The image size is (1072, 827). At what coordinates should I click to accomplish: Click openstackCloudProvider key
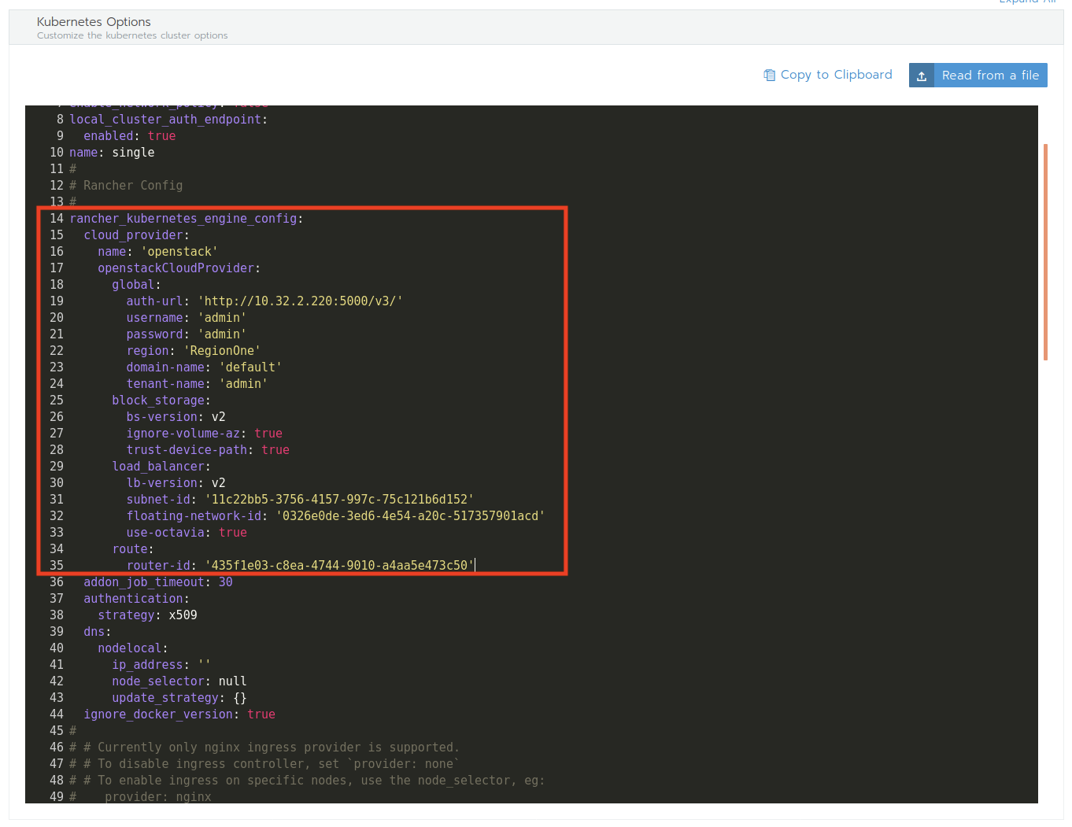coord(176,268)
